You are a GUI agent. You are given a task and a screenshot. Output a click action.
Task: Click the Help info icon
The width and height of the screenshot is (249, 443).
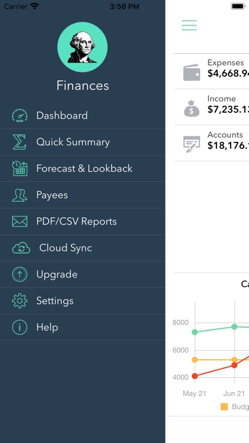pos(19,327)
